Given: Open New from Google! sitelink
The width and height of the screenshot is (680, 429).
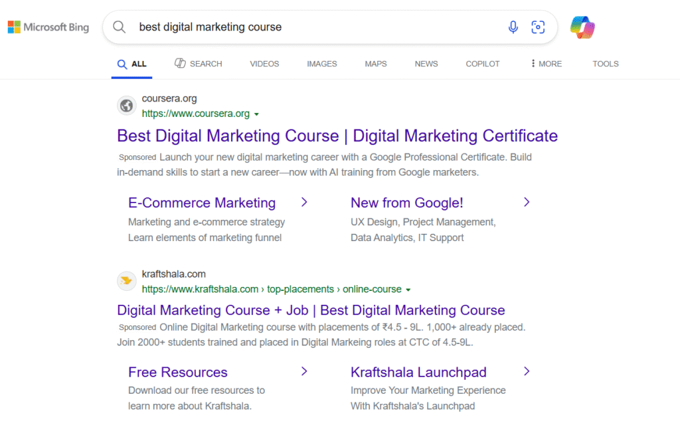Looking at the screenshot, I should (407, 203).
